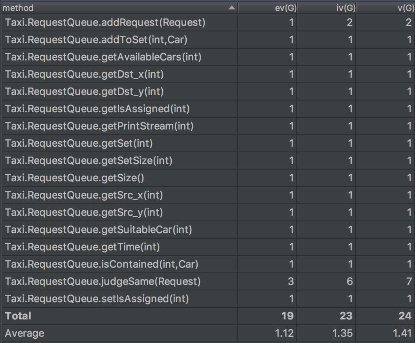The height and width of the screenshot is (343, 415).
Task: Select row Taxi.RequestQueue.getDst_y(int)
Action: [x=207, y=91]
